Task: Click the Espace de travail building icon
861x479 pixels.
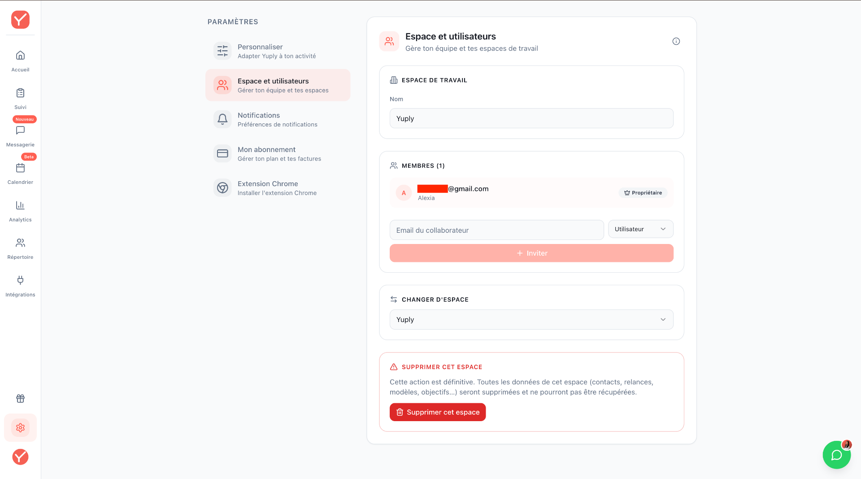Action: (x=394, y=80)
